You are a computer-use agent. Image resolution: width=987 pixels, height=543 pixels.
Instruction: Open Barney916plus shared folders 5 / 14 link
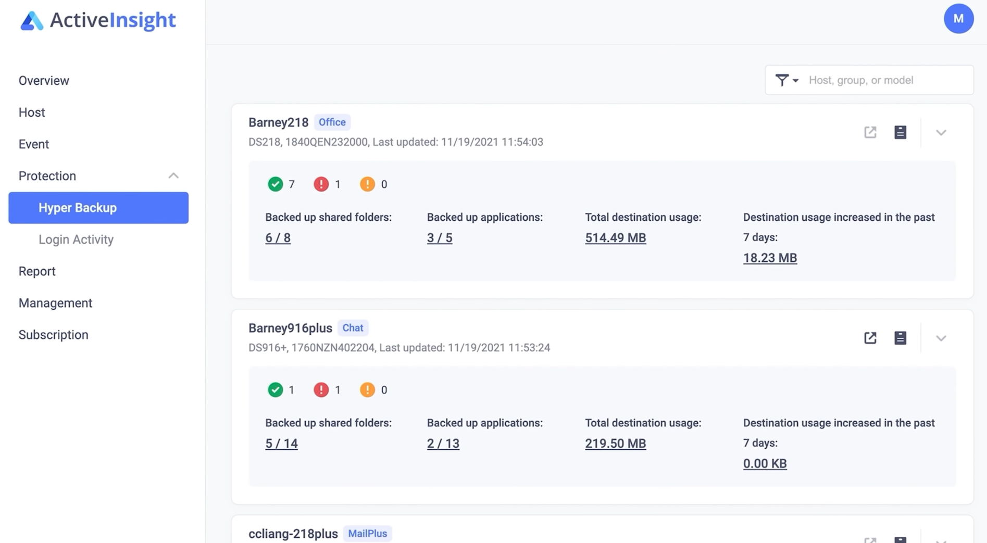point(281,444)
